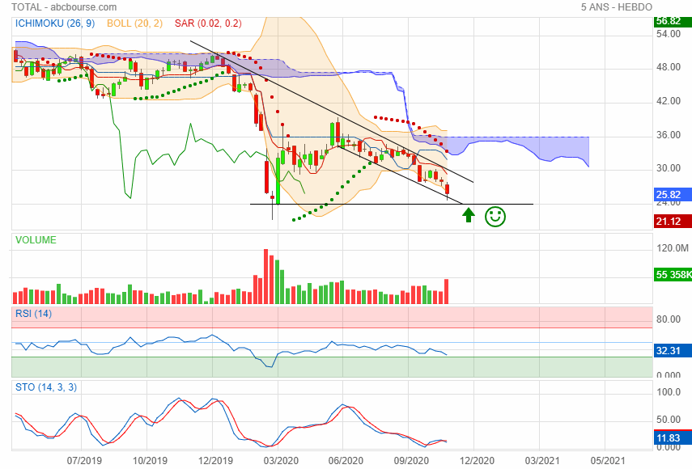The image size is (692, 469).
Task: Click the last red volume bar
Action: coord(446,291)
